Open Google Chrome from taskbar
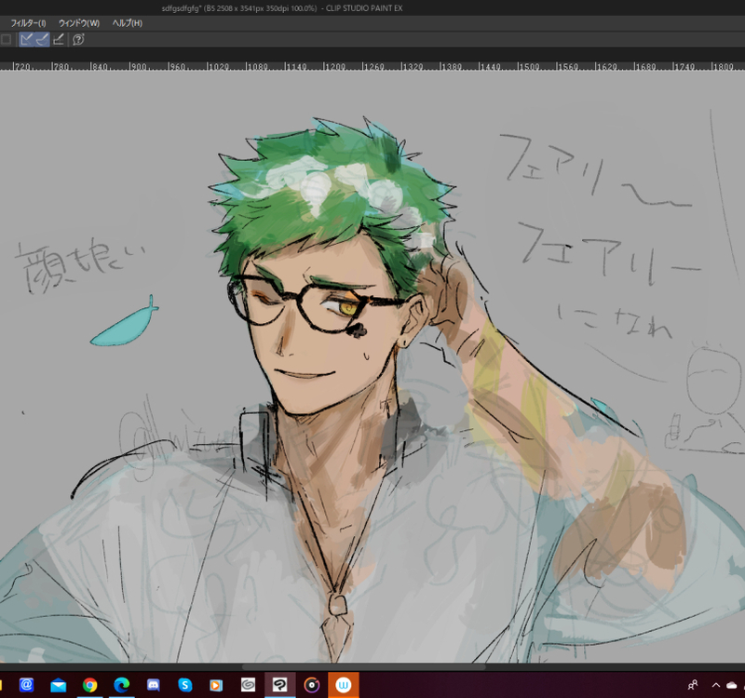This screenshot has width=745, height=698. [89, 685]
